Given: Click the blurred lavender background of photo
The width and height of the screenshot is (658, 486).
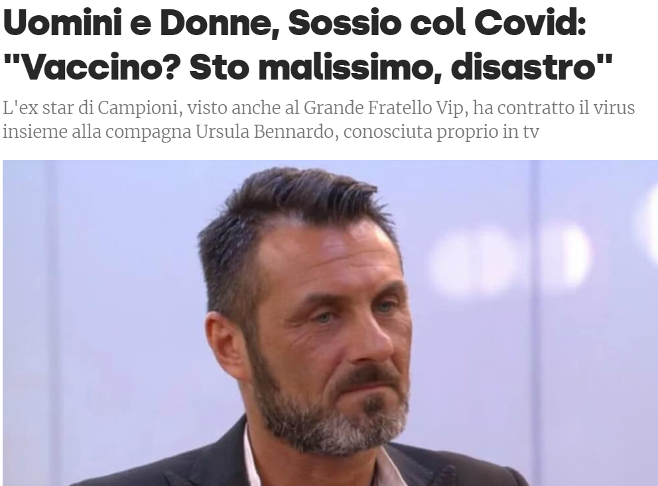Looking at the screenshot, I should pos(101,294).
